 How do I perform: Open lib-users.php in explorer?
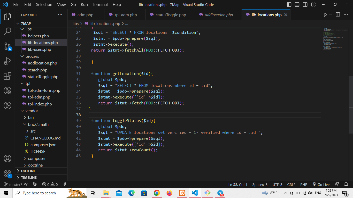[x=41, y=49]
